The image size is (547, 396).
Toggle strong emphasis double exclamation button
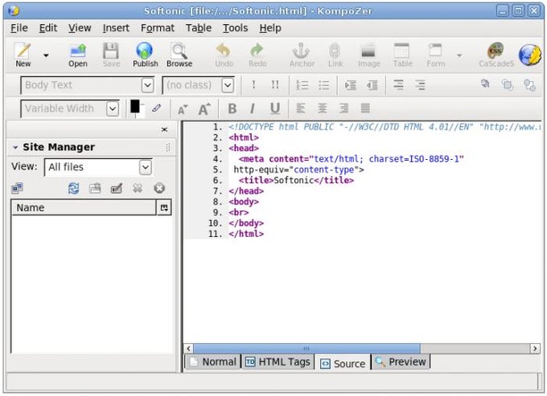275,84
